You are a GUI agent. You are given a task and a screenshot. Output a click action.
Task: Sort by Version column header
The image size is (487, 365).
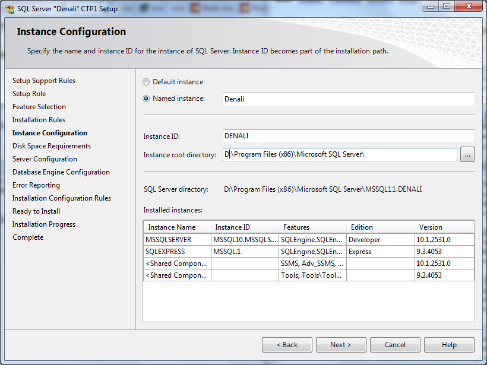point(444,227)
